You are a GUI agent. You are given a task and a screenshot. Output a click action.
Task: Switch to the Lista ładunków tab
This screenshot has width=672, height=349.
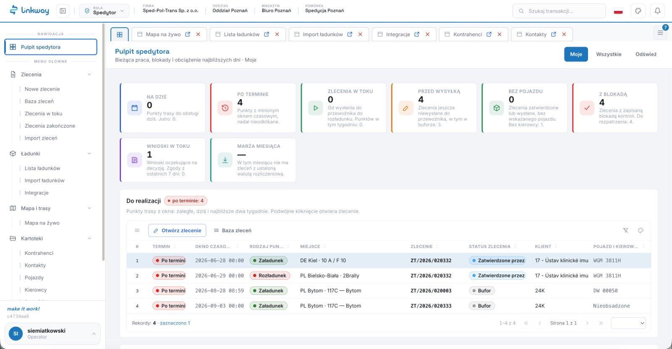click(x=241, y=34)
